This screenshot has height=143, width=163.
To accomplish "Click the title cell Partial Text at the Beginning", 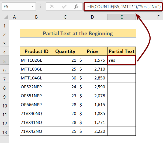I will (78, 34).
